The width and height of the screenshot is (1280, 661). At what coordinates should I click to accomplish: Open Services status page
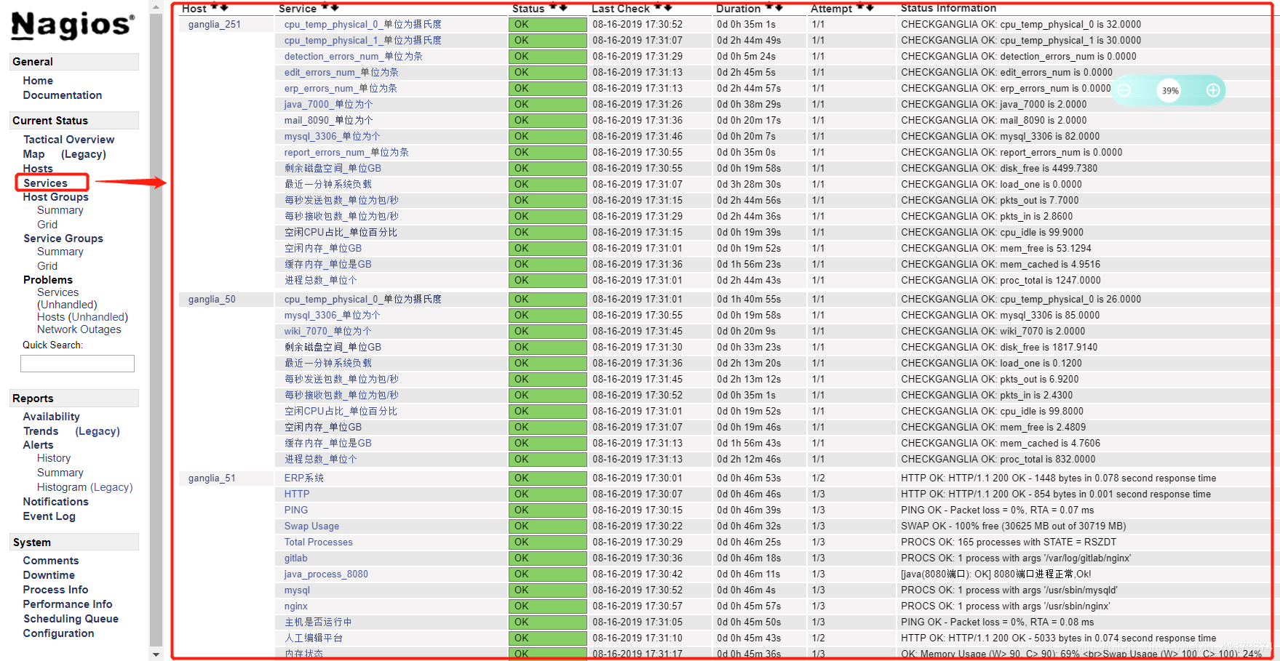(x=45, y=183)
